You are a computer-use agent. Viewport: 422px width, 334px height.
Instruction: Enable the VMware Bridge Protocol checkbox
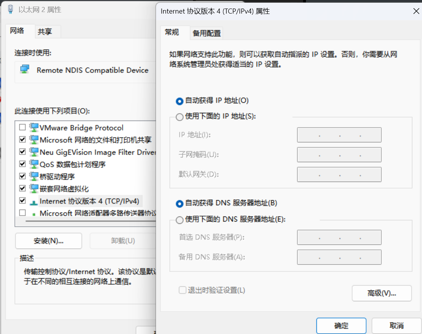point(23,127)
